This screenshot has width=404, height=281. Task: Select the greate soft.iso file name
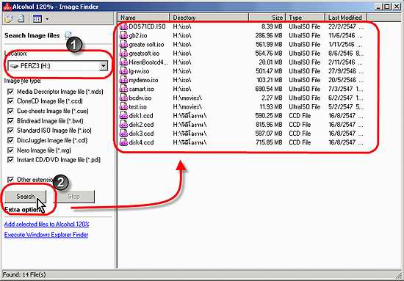[x=146, y=44]
